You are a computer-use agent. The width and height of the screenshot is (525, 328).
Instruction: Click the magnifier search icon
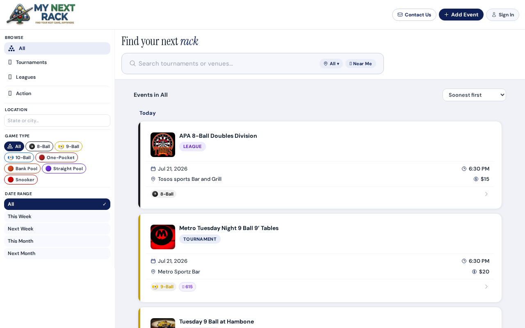pyautogui.click(x=132, y=64)
